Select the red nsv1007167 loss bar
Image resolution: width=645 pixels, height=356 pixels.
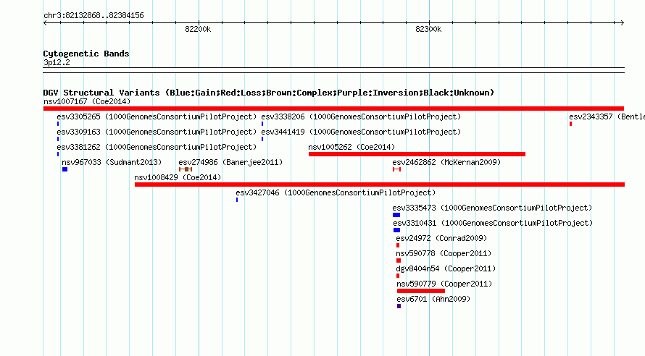pos(333,109)
